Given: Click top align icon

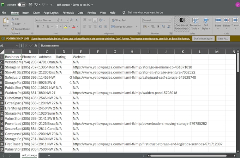Looking at the screenshot, I should point(85,20).
